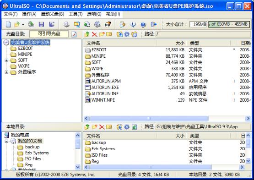The width and height of the screenshot is (254, 180).
Task: Click the gear properties icon in the local pane
Action: point(127,127)
